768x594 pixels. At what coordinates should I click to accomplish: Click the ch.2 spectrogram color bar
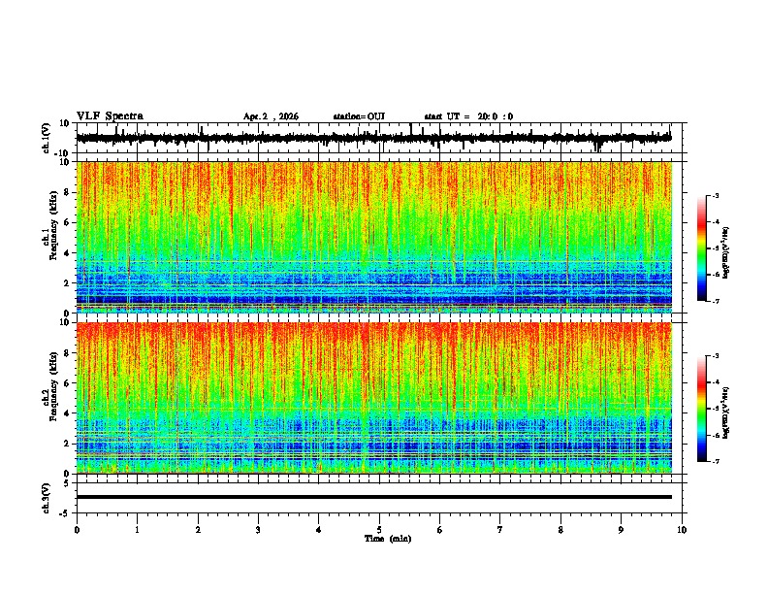[x=702, y=409]
